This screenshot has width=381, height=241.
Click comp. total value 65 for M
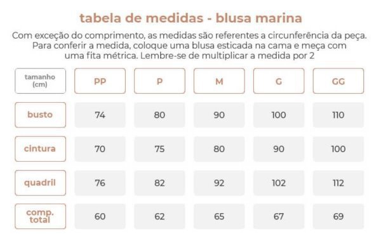point(219,216)
